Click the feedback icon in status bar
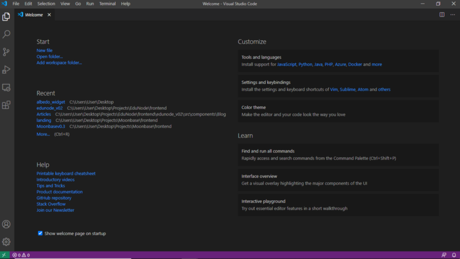The image size is (460, 259). click(x=444, y=255)
